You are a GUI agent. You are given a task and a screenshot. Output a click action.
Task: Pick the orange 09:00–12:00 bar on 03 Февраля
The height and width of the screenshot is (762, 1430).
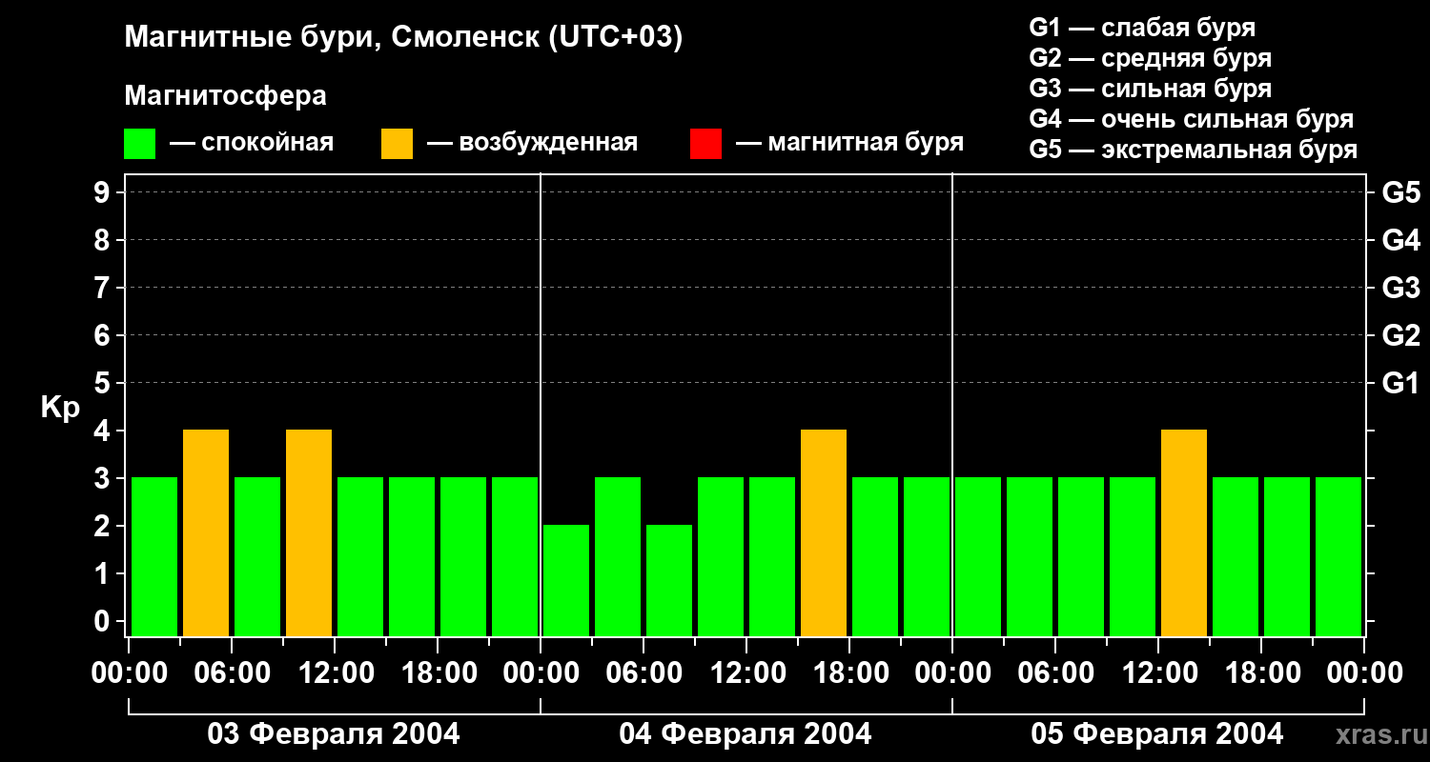point(309,532)
